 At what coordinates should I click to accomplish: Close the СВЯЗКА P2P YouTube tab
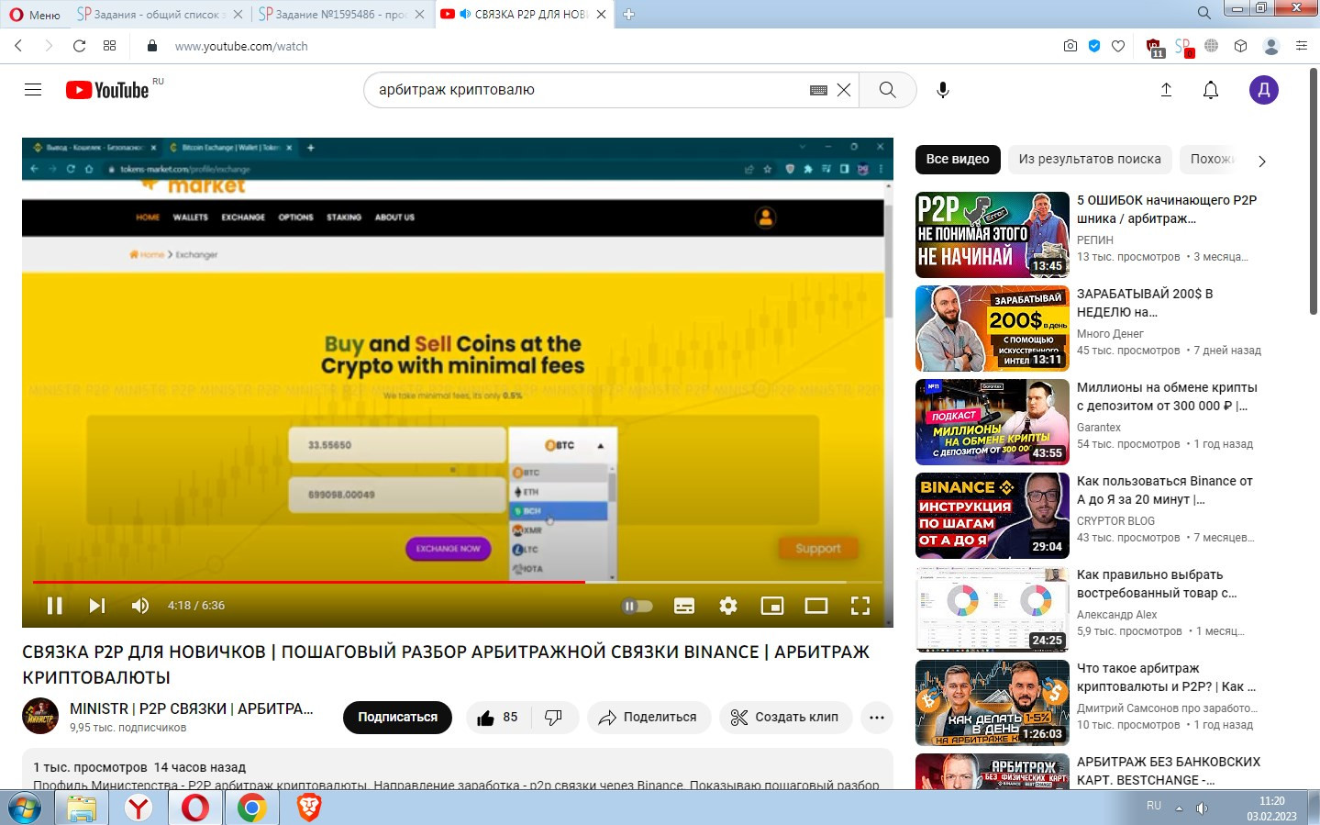(x=602, y=14)
